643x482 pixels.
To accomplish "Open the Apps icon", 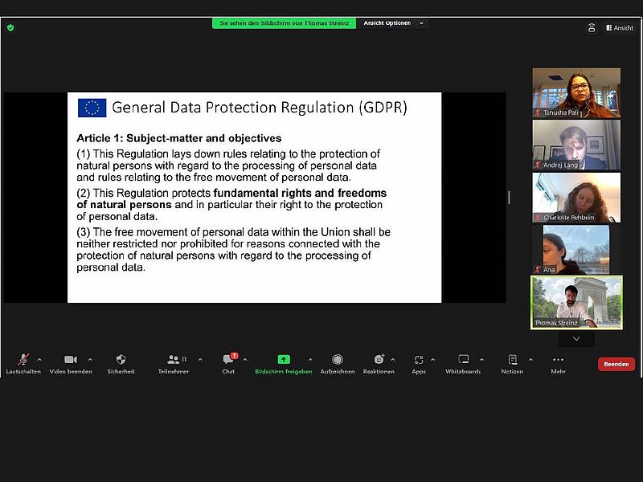I will coord(419,361).
